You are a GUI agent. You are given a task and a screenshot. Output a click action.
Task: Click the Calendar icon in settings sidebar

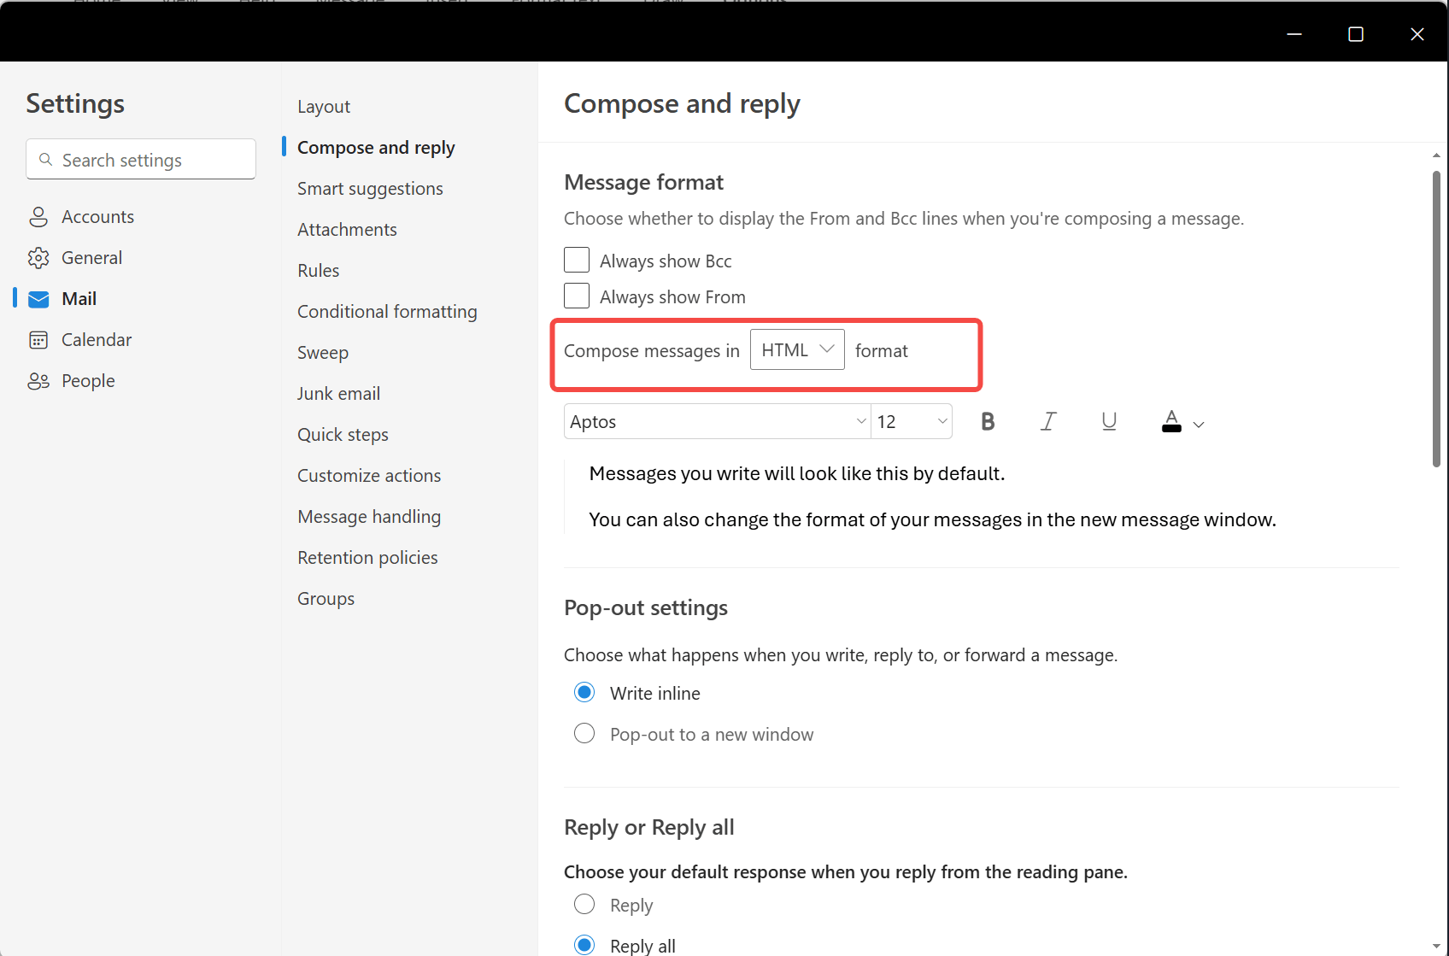pos(38,340)
